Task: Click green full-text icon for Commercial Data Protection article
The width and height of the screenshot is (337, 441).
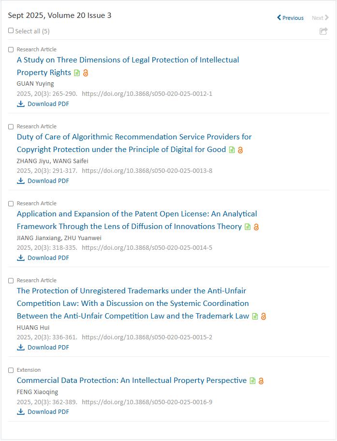Action: 252,381
